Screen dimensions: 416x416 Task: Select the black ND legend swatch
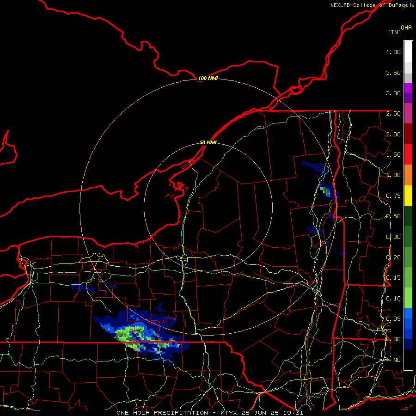coord(408,360)
